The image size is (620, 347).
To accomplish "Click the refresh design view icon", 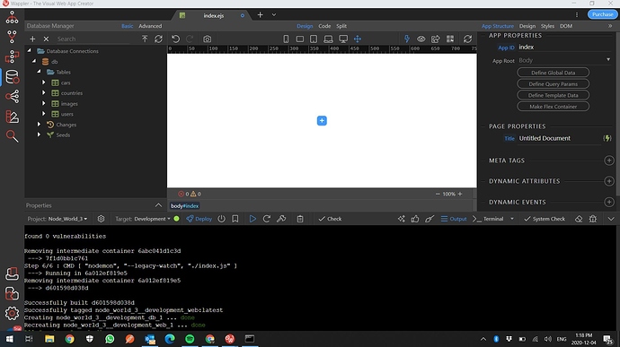I will point(468,39).
